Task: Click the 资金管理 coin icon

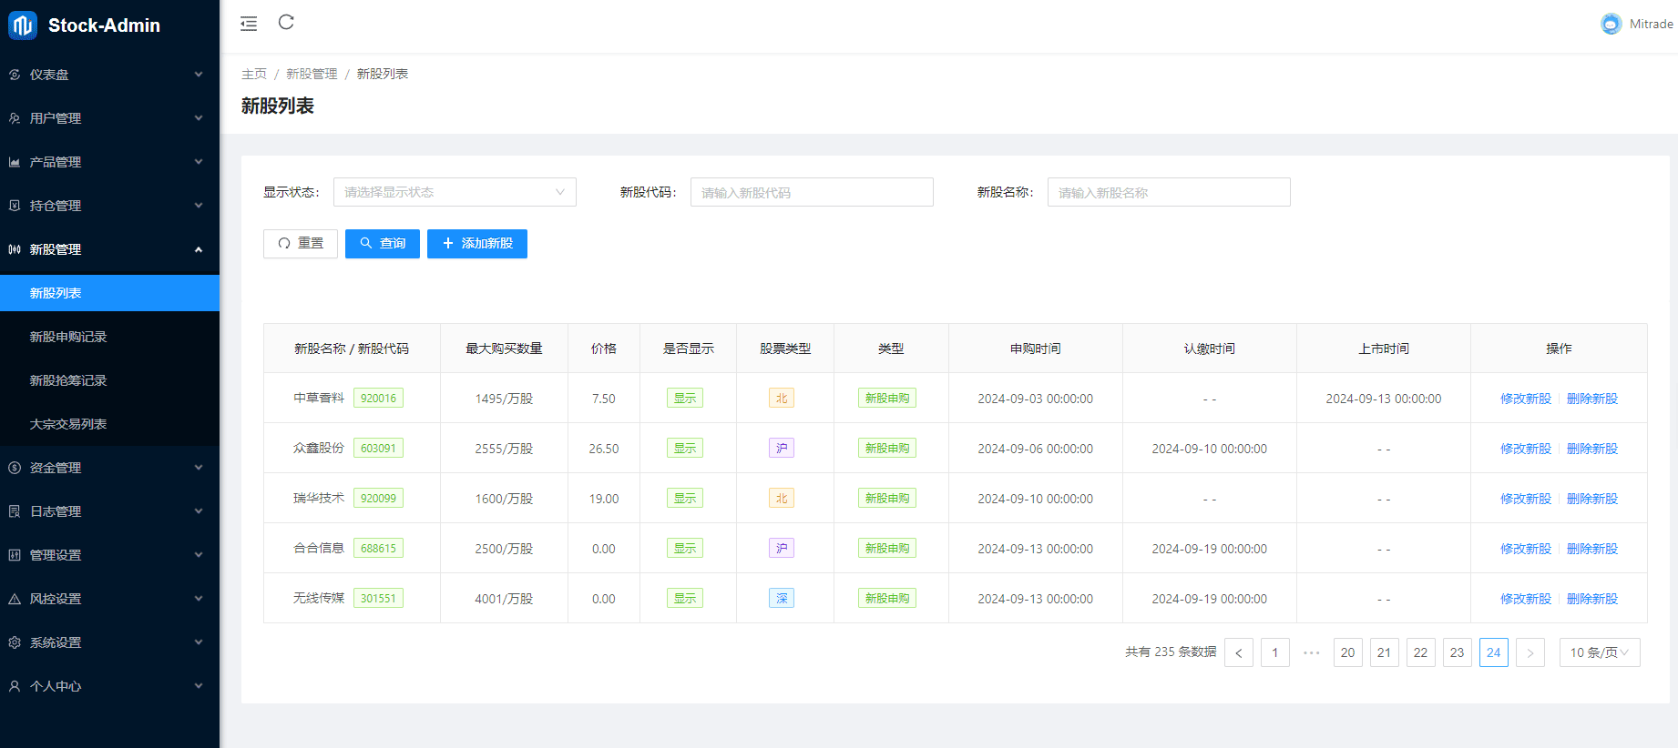Action: pyautogui.click(x=15, y=468)
